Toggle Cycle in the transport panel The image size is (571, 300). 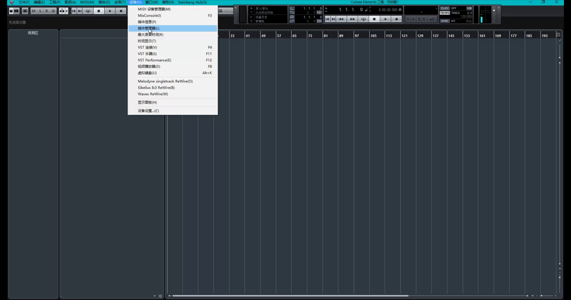pos(363,19)
